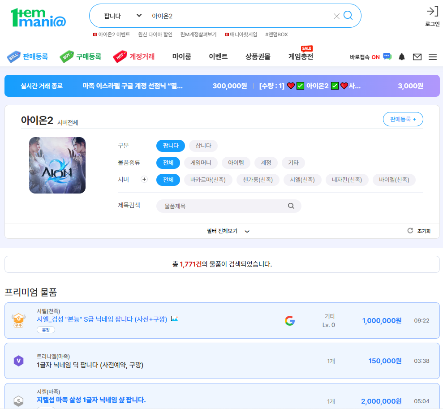Select the 계정 item type

[x=266, y=163]
